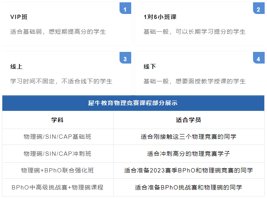Click the 学科 column header
The width and height of the screenshot is (267, 198).
tap(58, 120)
